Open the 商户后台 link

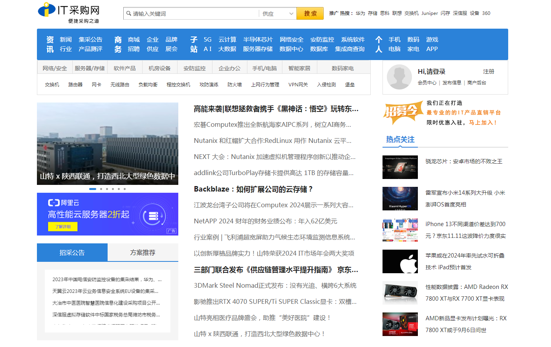click(x=477, y=82)
